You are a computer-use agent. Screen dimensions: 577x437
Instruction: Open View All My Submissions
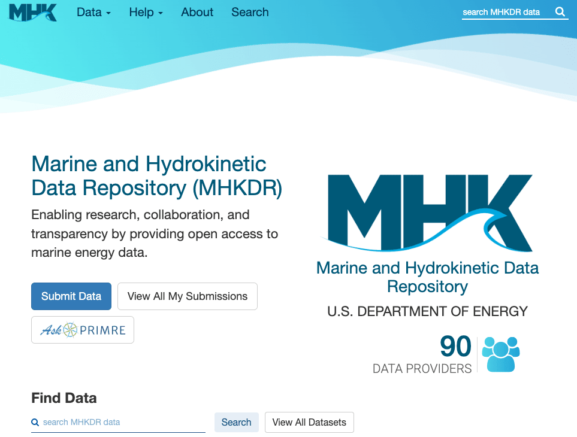click(x=188, y=296)
